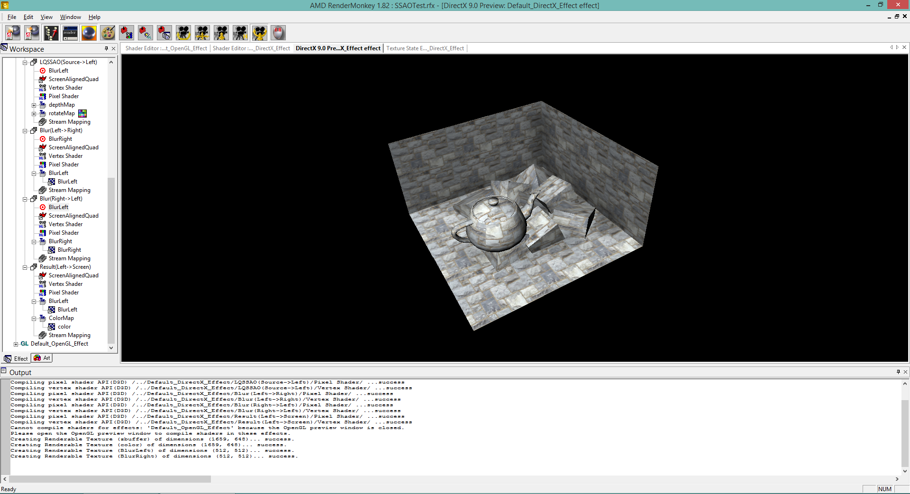The width and height of the screenshot is (910, 494).
Task: Select the camera rotate mode icon
Action: pyautogui.click(x=183, y=33)
